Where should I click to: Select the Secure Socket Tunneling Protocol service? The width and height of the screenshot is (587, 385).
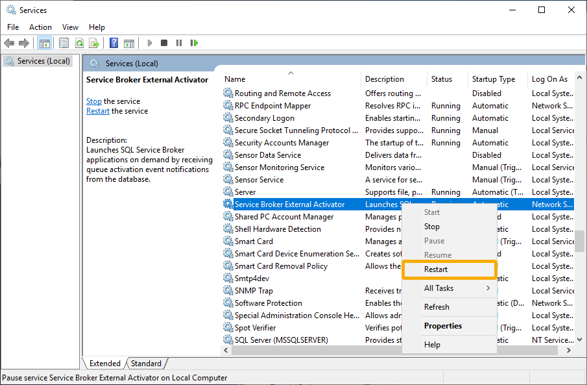tap(398, 130)
